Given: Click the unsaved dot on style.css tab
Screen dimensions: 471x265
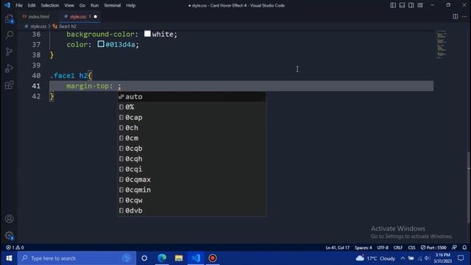Looking at the screenshot, I should (95, 16).
